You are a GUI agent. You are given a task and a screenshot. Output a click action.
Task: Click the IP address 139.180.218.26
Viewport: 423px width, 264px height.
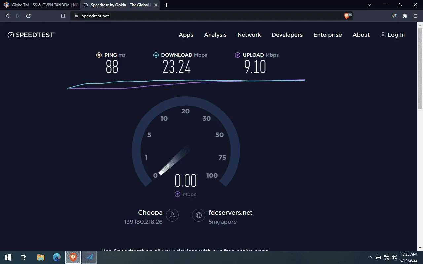pos(143,222)
